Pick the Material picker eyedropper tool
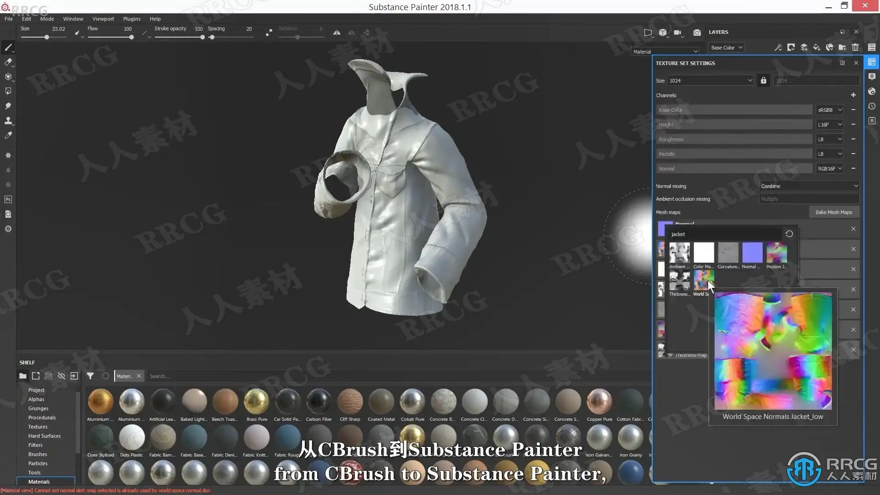 pos(8,135)
